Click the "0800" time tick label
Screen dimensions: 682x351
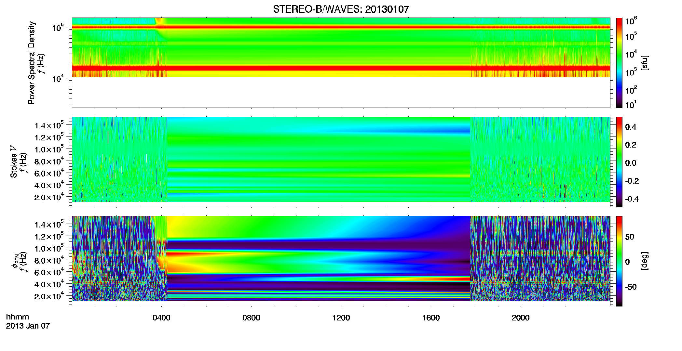pos(251,318)
